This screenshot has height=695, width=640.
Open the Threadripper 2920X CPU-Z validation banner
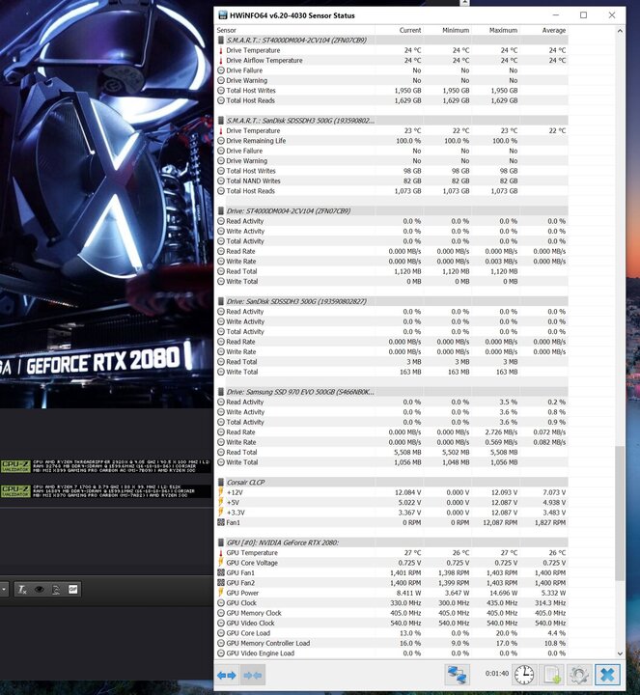click(x=105, y=466)
